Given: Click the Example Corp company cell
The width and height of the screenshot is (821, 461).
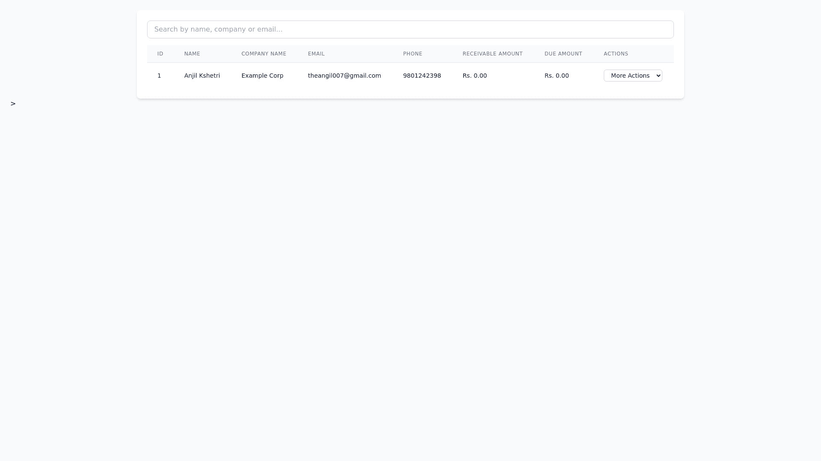Looking at the screenshot, I should [262, 76].
